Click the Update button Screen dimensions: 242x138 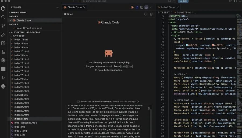pos(183,1)
